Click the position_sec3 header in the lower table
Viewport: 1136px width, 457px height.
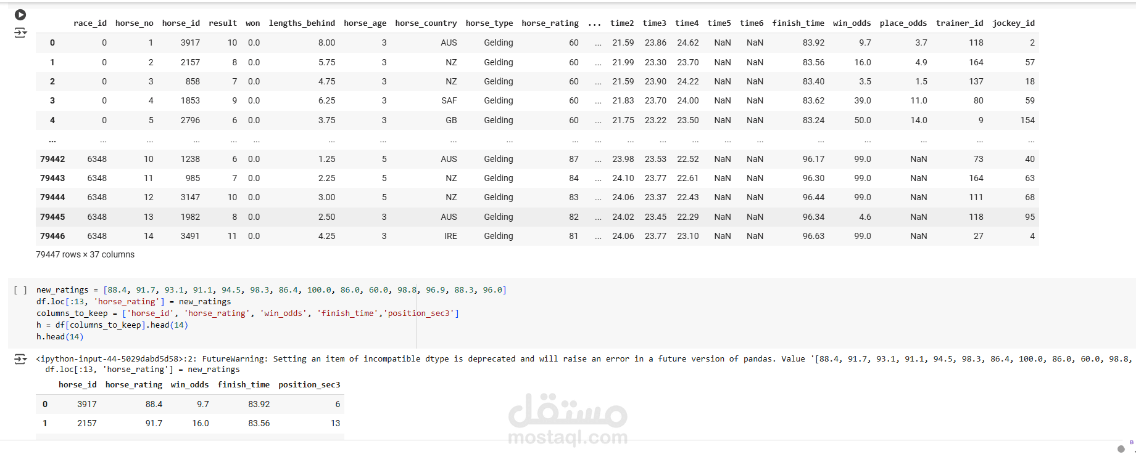coord(309,385)
